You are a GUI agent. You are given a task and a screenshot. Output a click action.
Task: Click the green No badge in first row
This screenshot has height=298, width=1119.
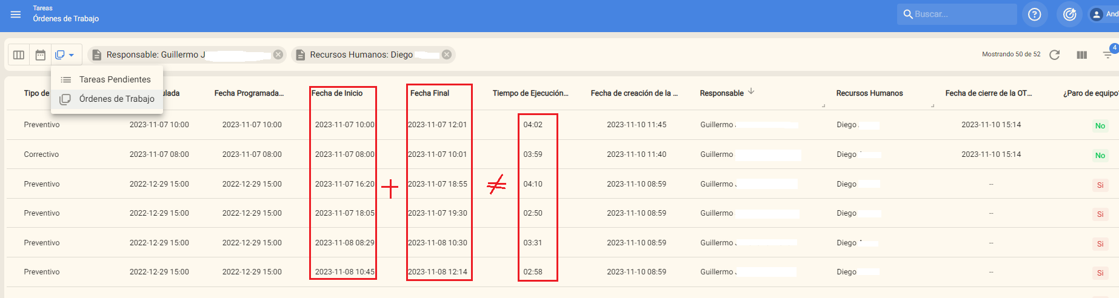tap(1100, 126)
